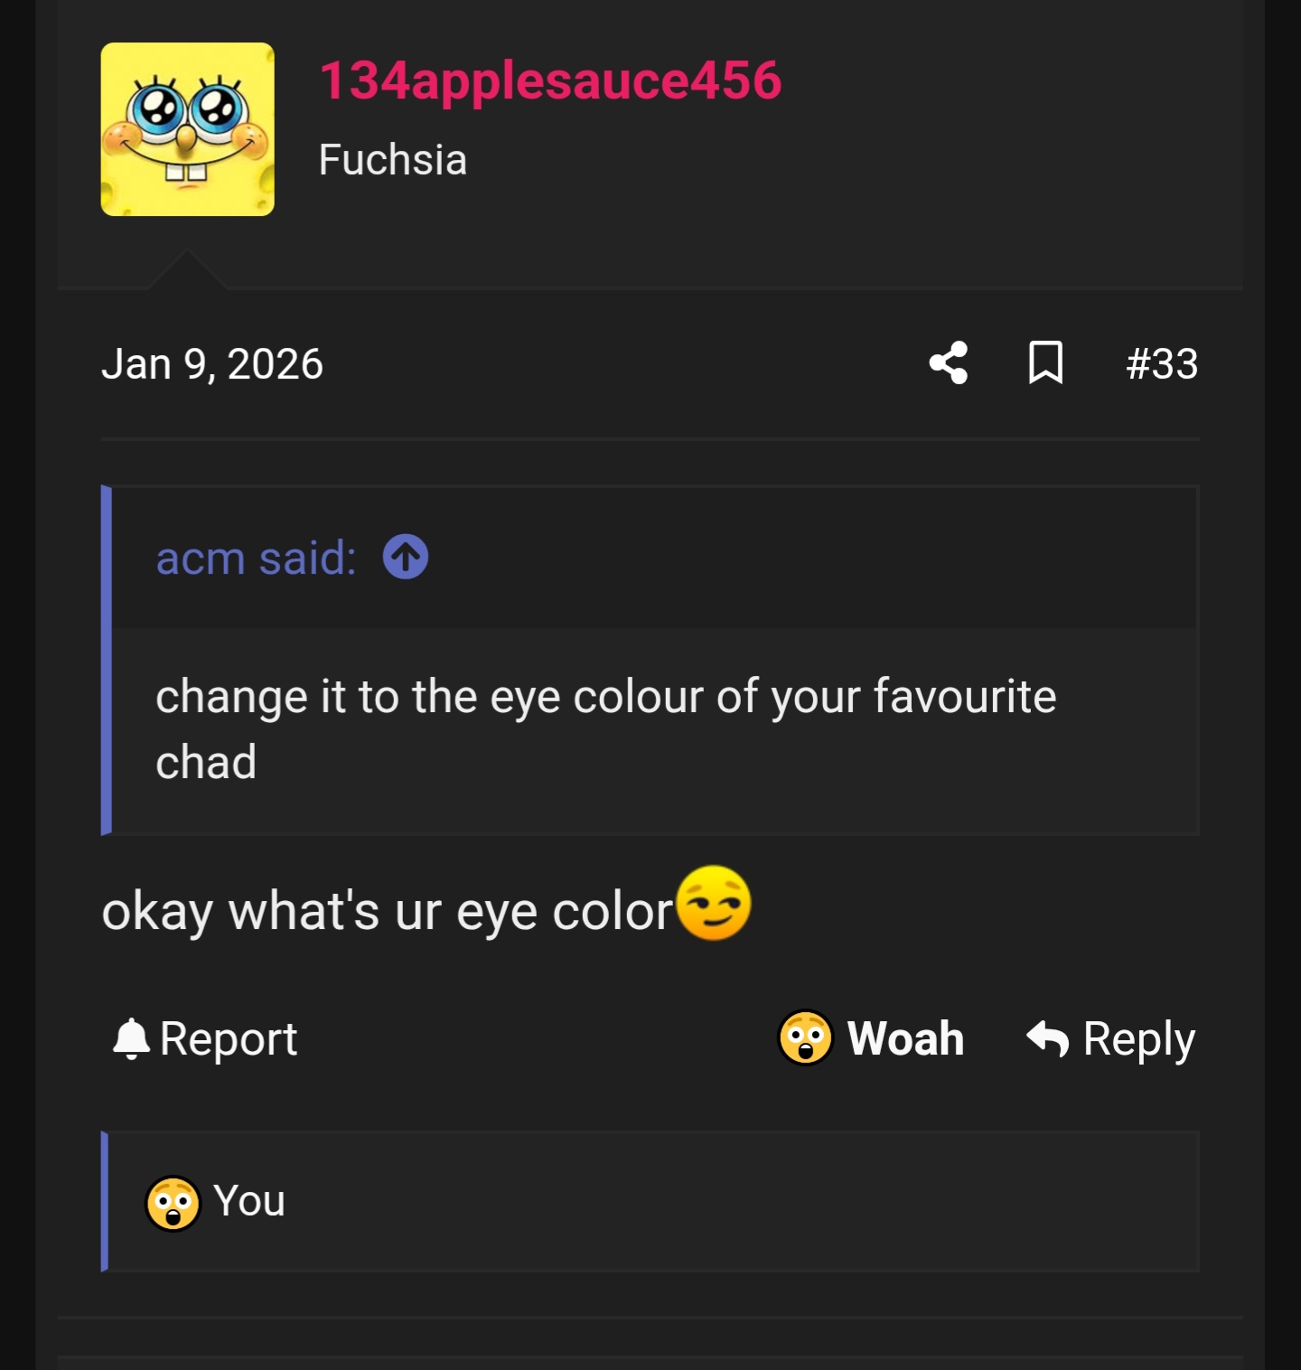Click the Report bell icon
Viewport: 1301px width, 1370px height.
[x=131, y=1038]
